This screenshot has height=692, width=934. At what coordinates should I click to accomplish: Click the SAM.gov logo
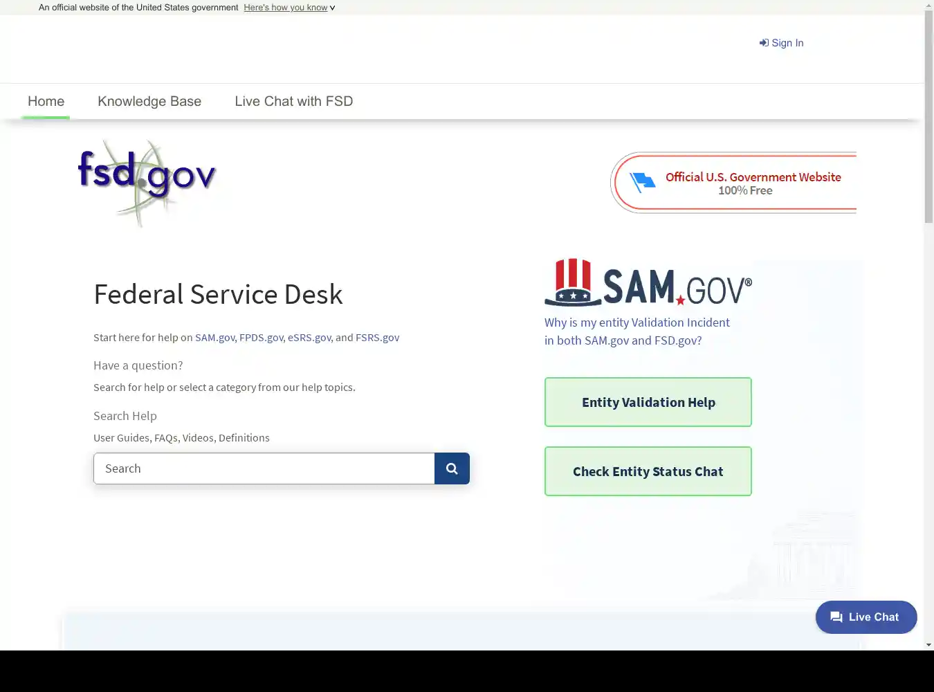click(648, 282)
